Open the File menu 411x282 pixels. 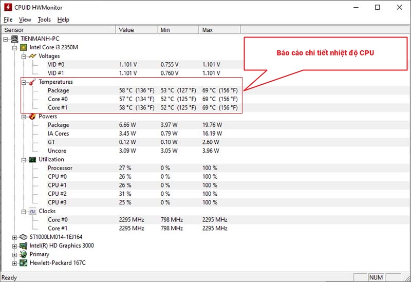[x=8, y=20]
